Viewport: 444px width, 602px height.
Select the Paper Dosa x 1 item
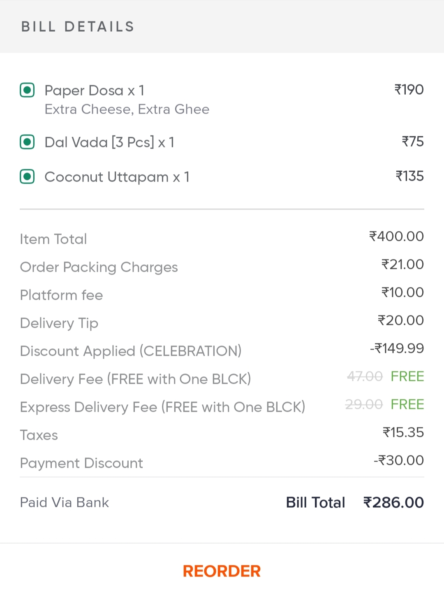click(x=95, y=90)
